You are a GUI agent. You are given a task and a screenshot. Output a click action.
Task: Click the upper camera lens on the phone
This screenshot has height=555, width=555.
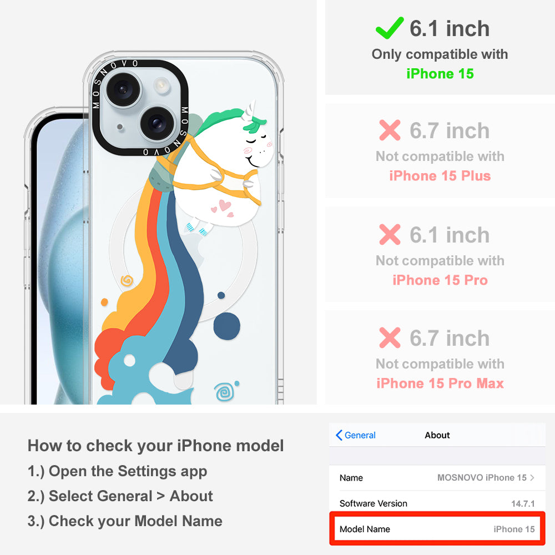[123, 89]
